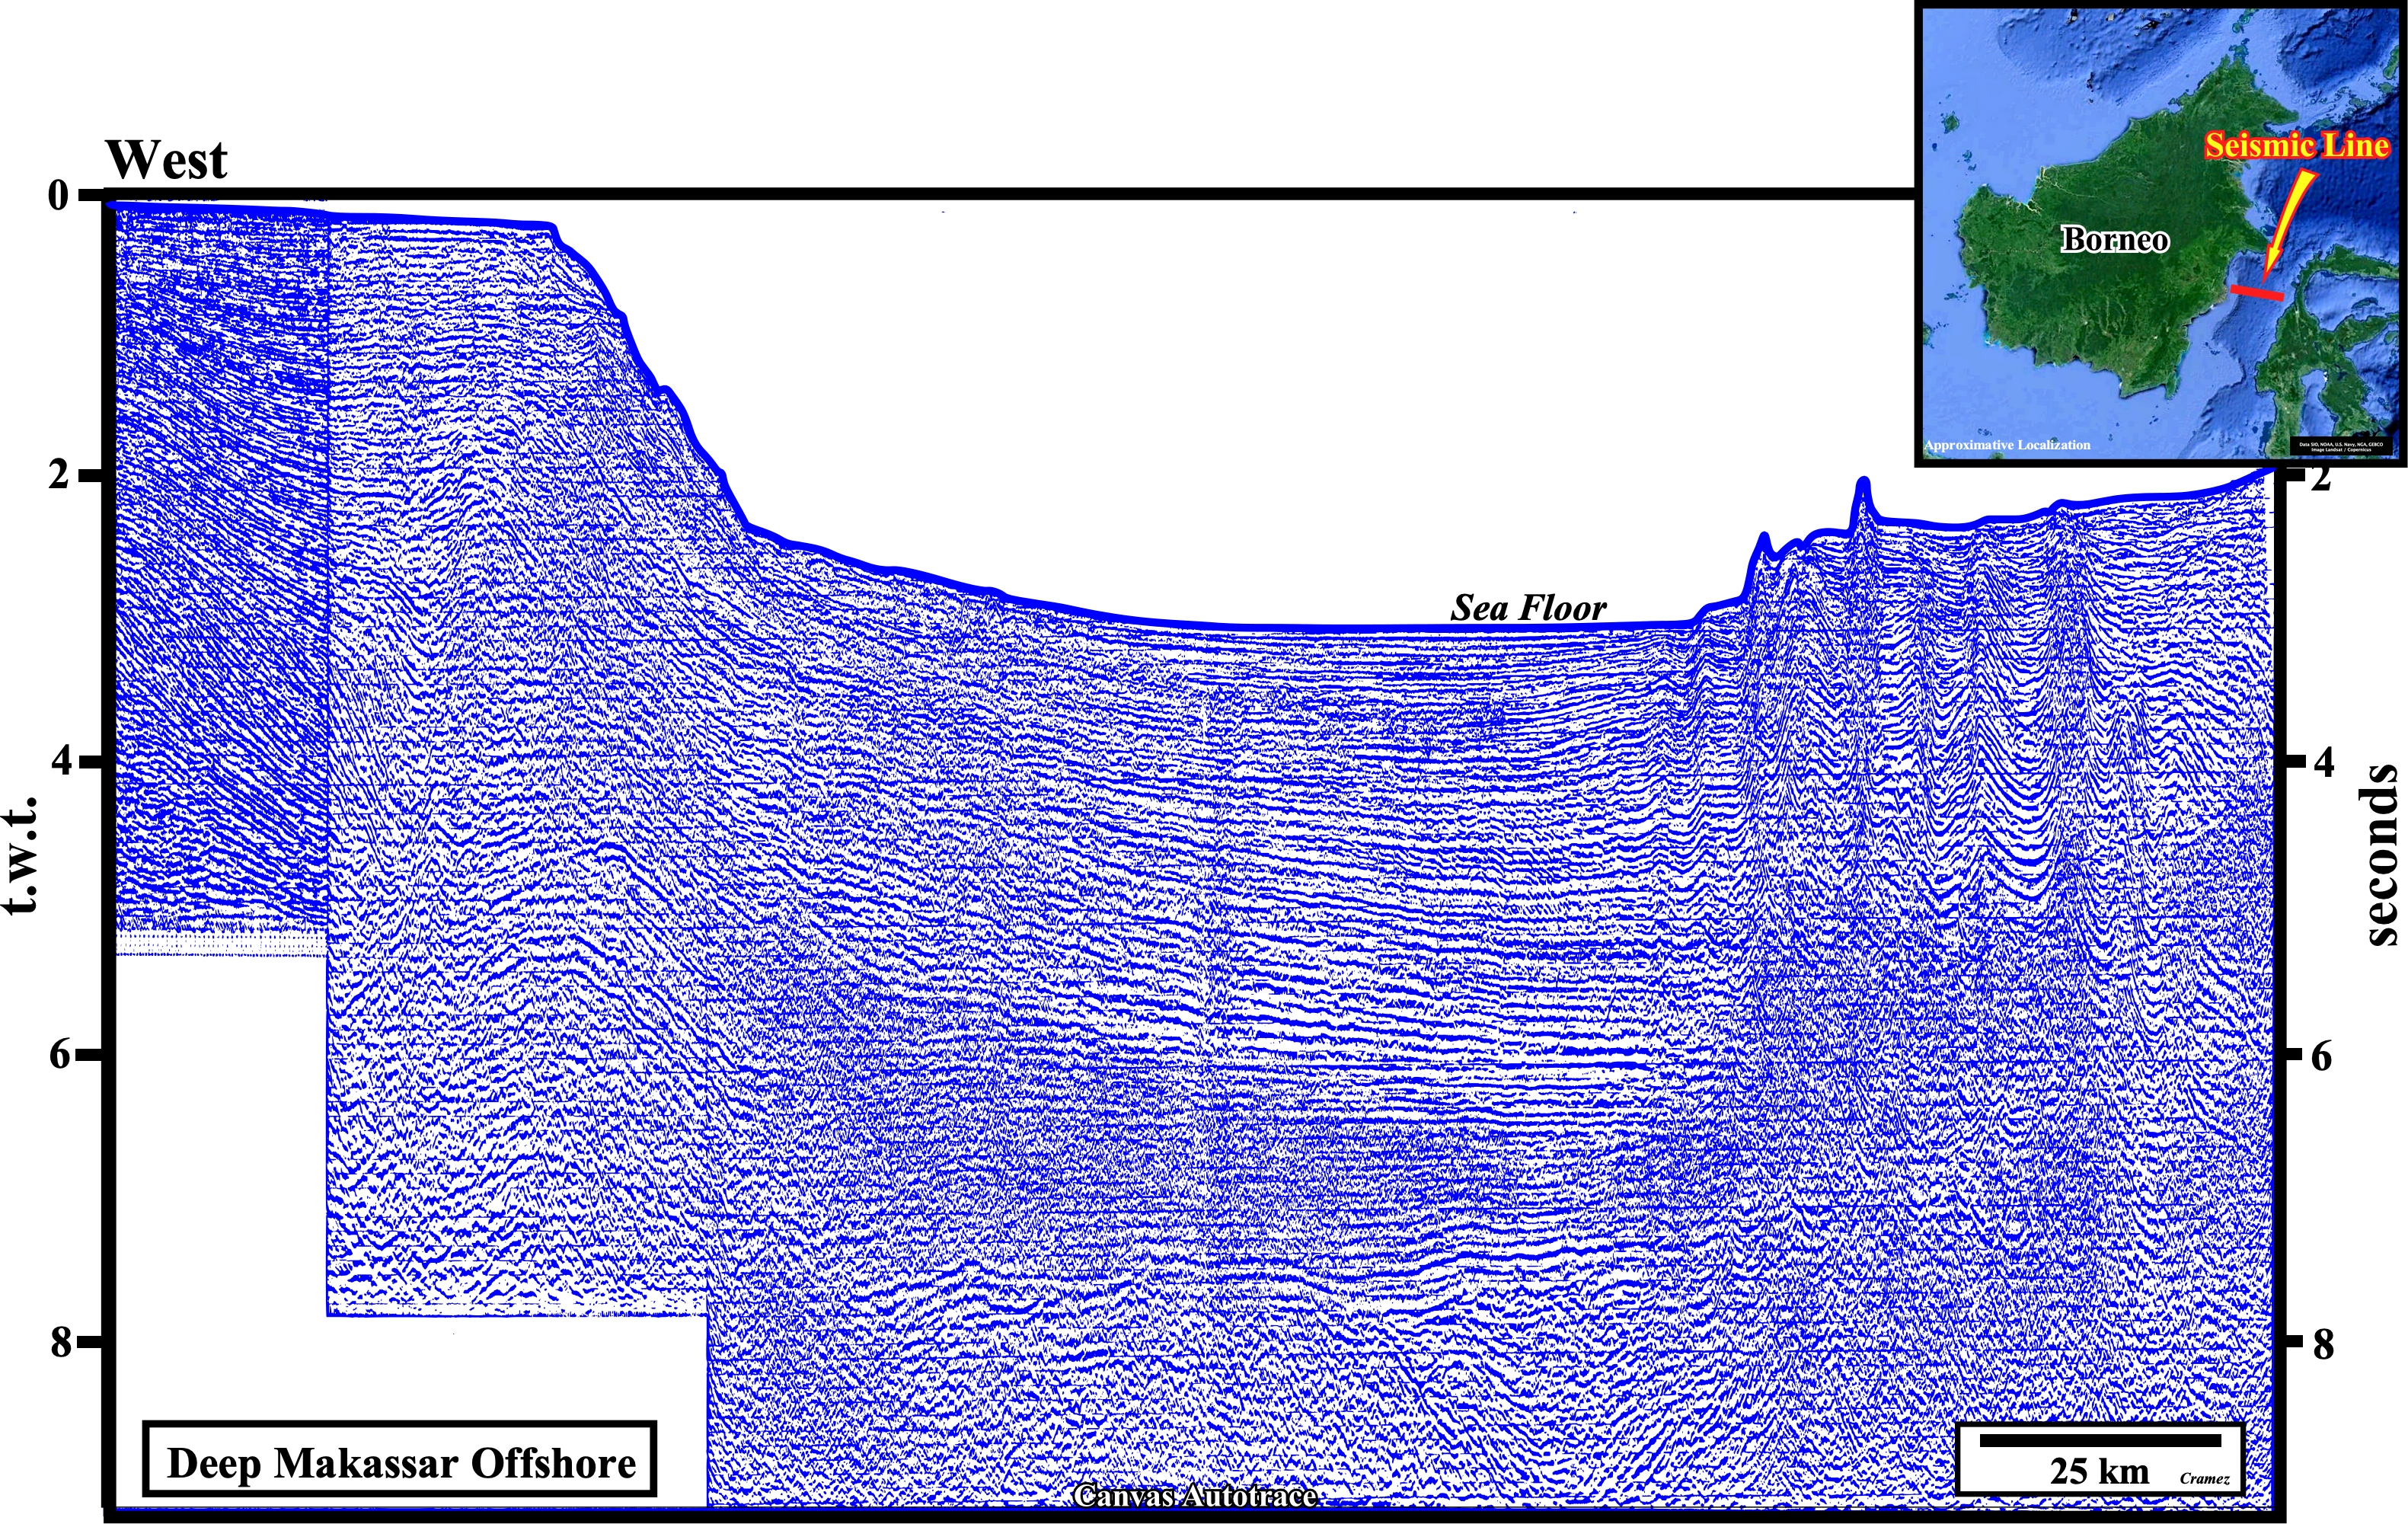Click the West orientation label
The height and width of the screenshot is (1524, 2408).
(167, 160)
